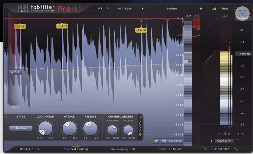
Task: Click the -1.6 dB gain reduction label
Action: coord(141,30)
